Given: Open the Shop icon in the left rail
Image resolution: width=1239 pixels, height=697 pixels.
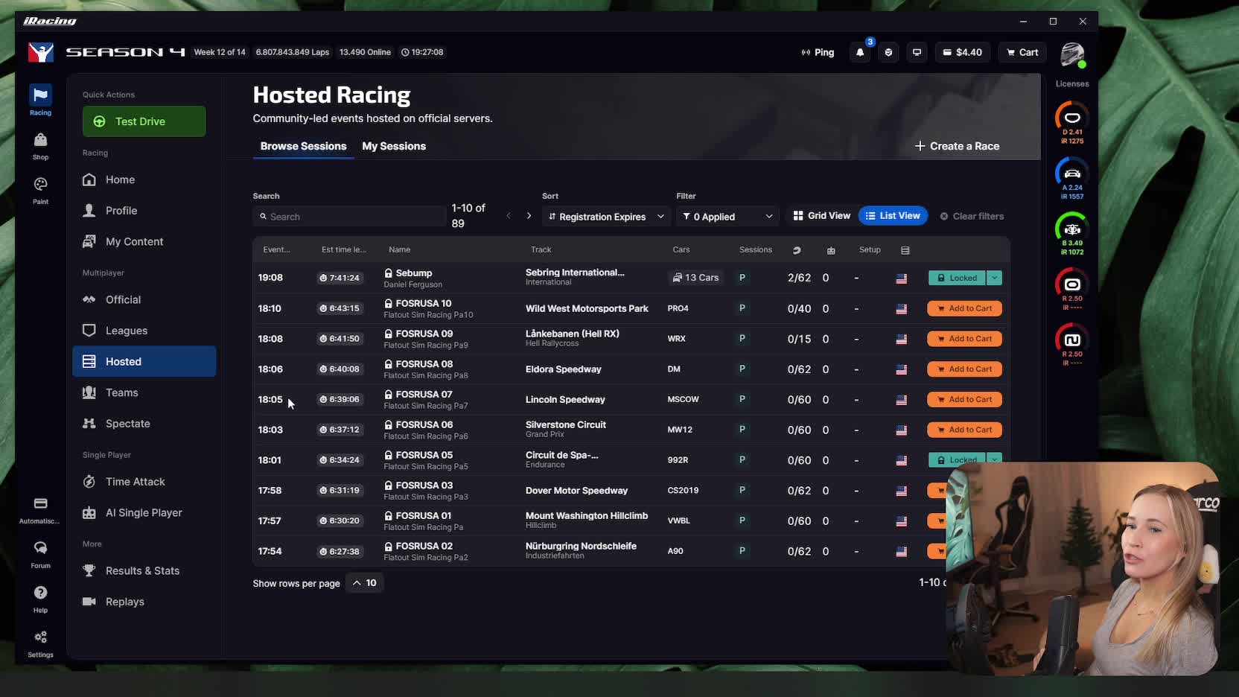Looking at the screenshot, I should pyautogui.click(x=40, y=146).
